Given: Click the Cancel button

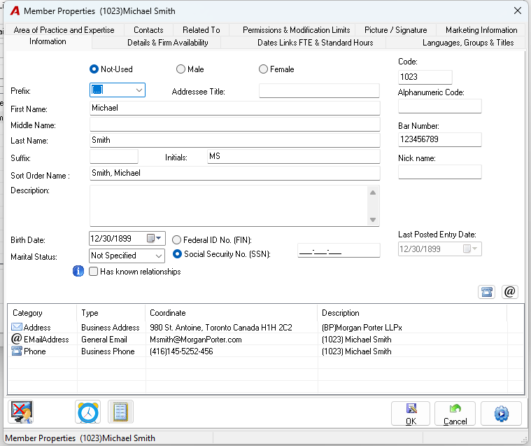Looking at the screenshot, I should (x=455, y=413).
